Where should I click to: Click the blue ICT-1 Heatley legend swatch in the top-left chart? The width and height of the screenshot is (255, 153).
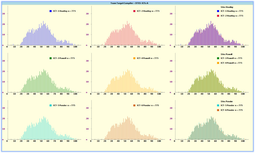click(51, 11)
